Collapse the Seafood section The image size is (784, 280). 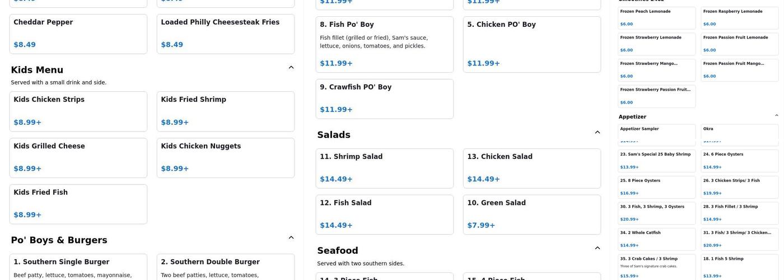598,249
